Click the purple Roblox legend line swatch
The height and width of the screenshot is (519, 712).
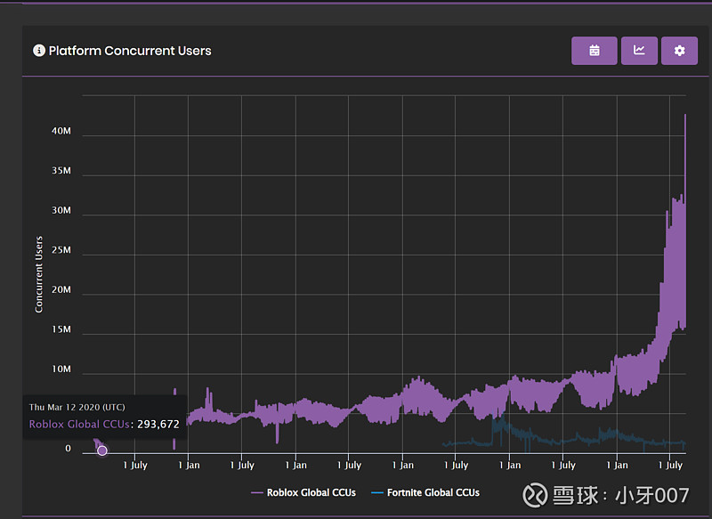(257, 492)
